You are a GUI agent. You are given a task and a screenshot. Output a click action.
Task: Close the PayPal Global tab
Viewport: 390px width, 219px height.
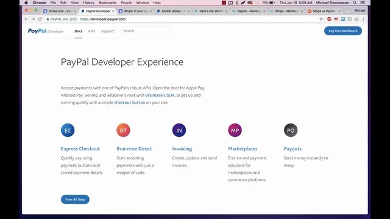pyautogui.click(x=188, y=11)
